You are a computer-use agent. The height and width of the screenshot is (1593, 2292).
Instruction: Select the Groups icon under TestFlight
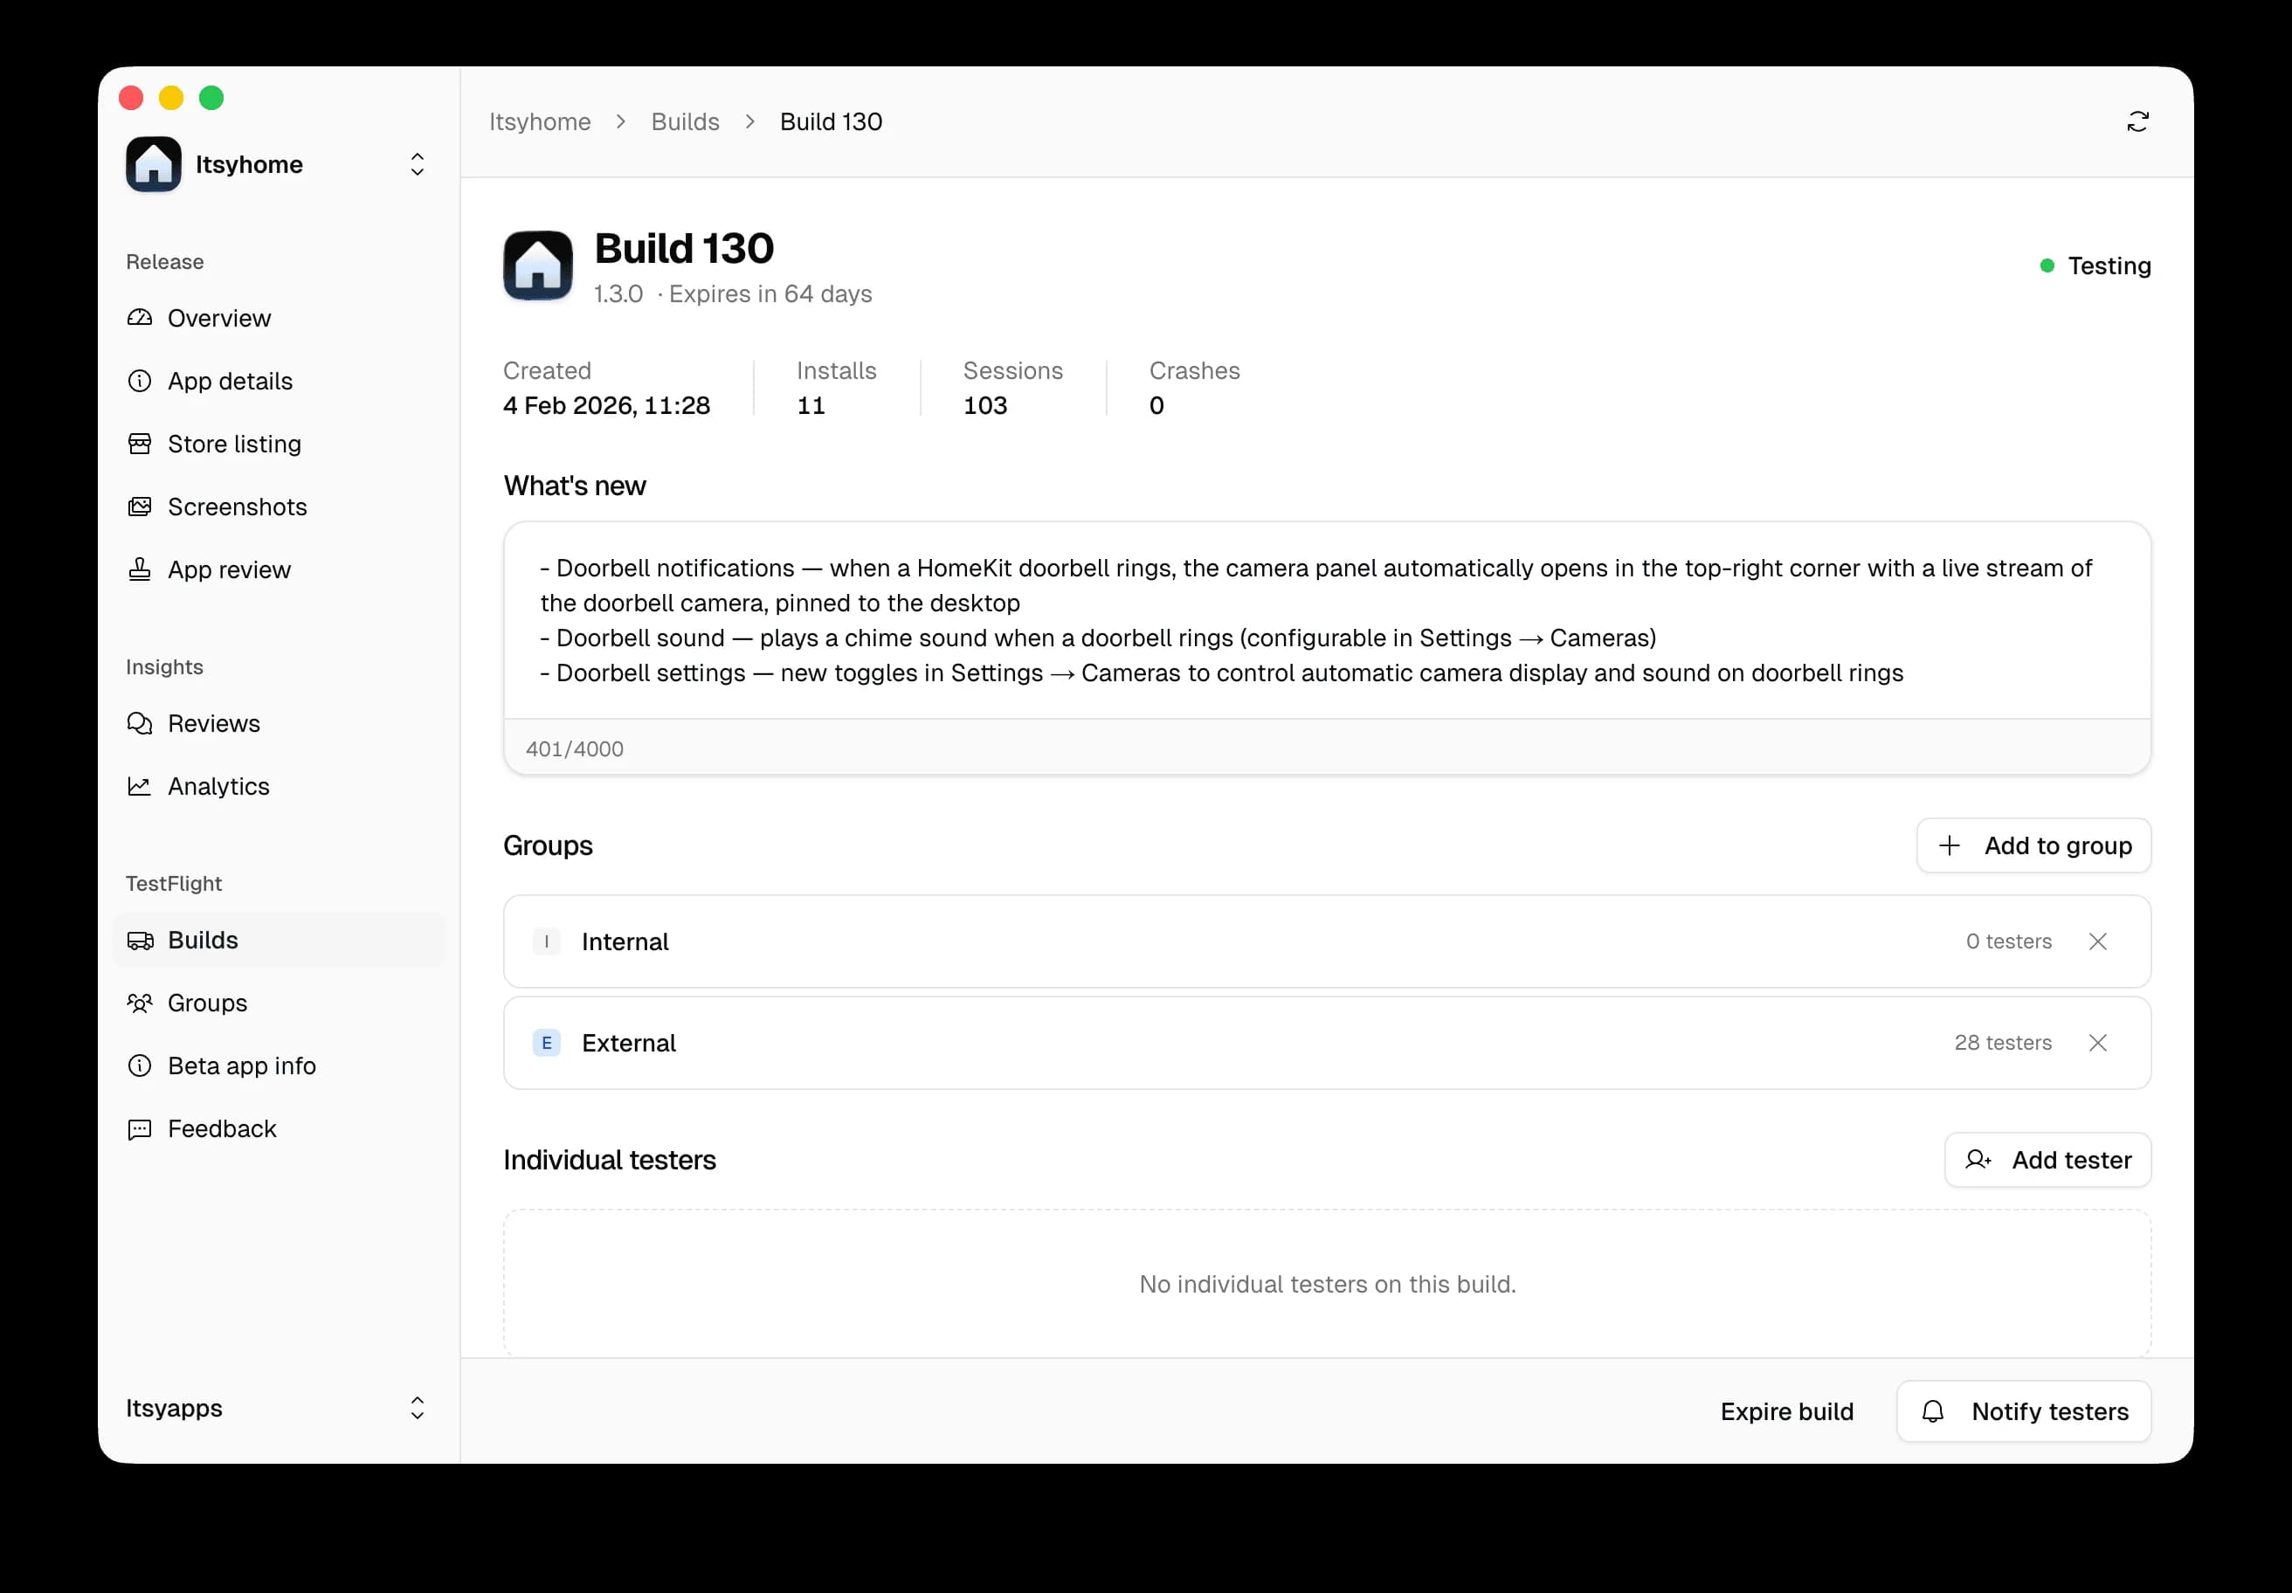point(141,1003)
